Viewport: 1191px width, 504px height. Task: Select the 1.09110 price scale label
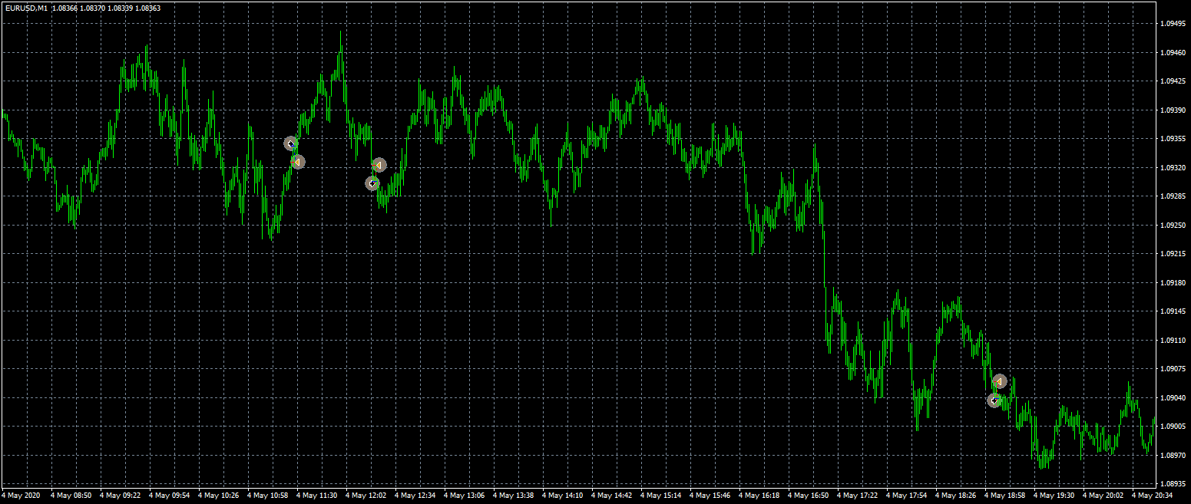point(1175,340)
